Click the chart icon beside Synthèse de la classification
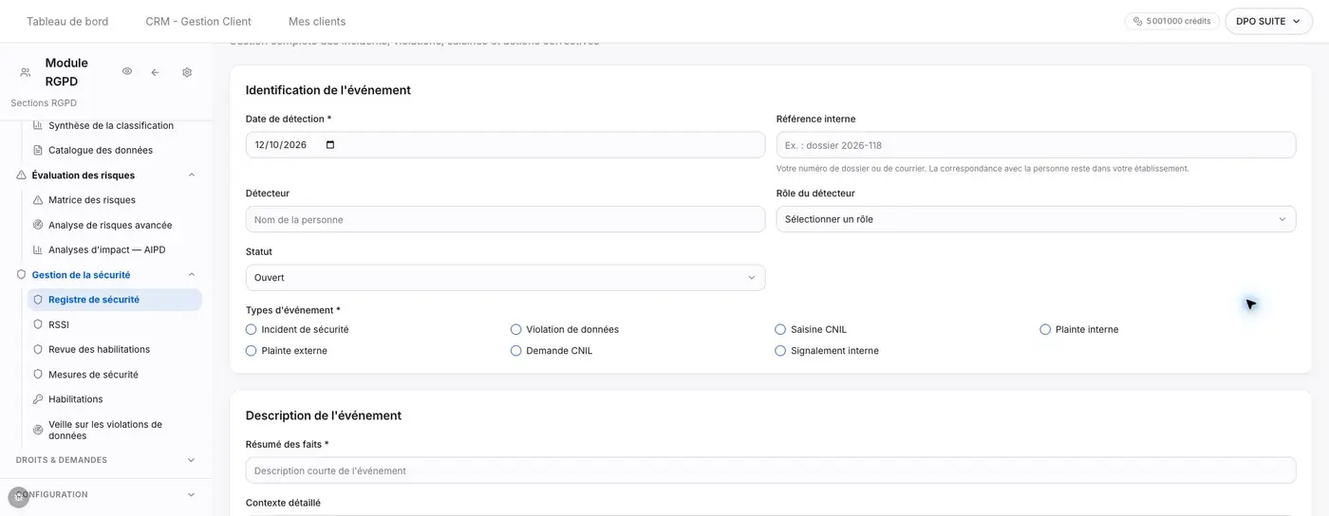The width and height of the screenshot is (1329, 516). click(x=38, y=125)
